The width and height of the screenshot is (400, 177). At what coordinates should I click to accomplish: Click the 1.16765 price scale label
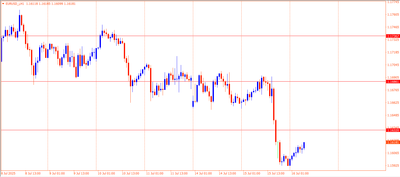pyautogui.click(x=393, y=90)
